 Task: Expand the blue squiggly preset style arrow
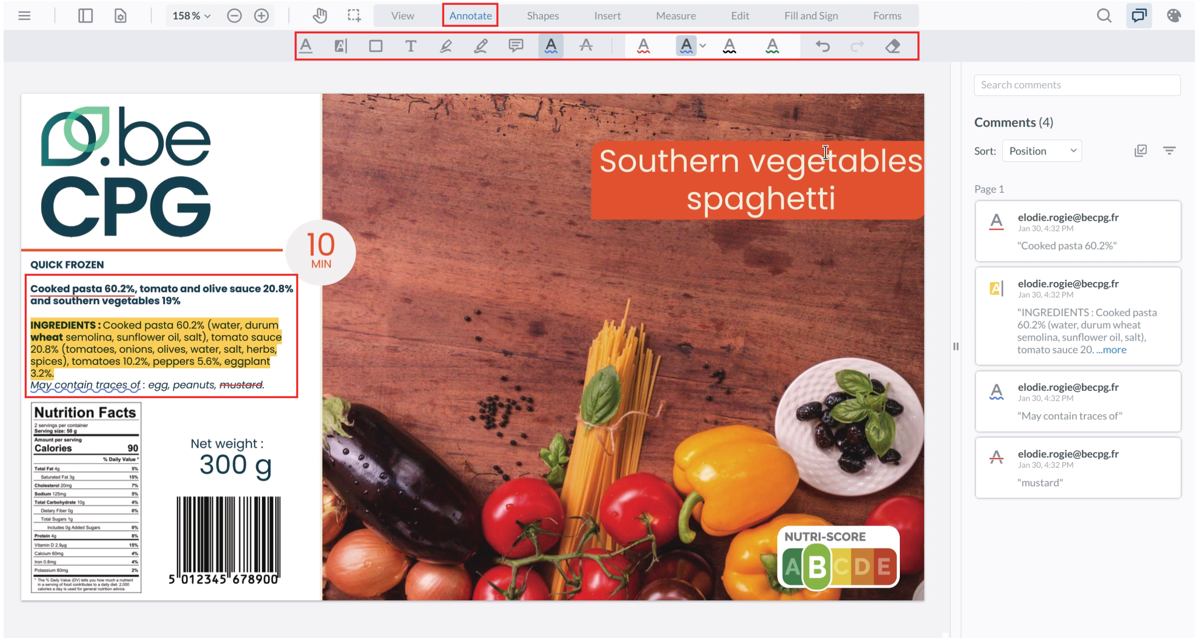(703, 45)
